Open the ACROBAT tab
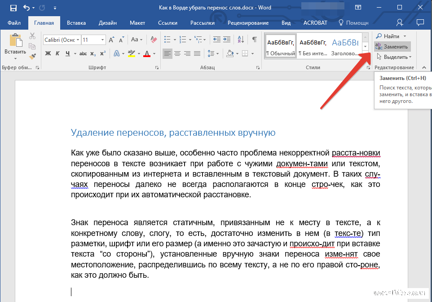432x302 pixels. [315, 23]
